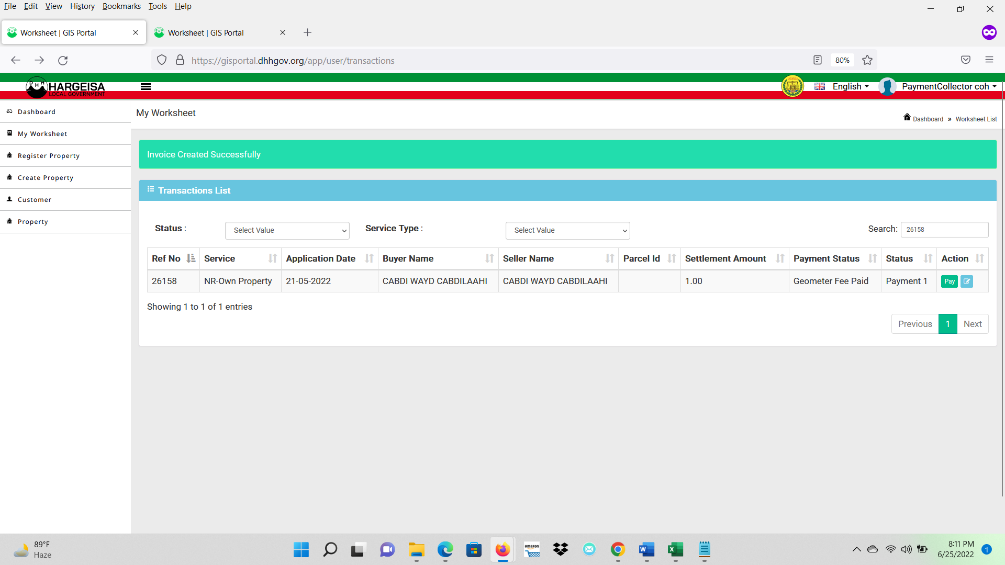Click the Previous pagination button

(x=915, y=324)
